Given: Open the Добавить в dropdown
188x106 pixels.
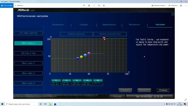Looking at the screenshot, I should pyautogui.click(x=19, y=6).
